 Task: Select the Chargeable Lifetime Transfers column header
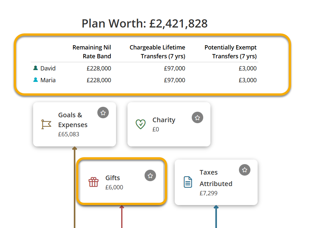(x=157, y=52)
